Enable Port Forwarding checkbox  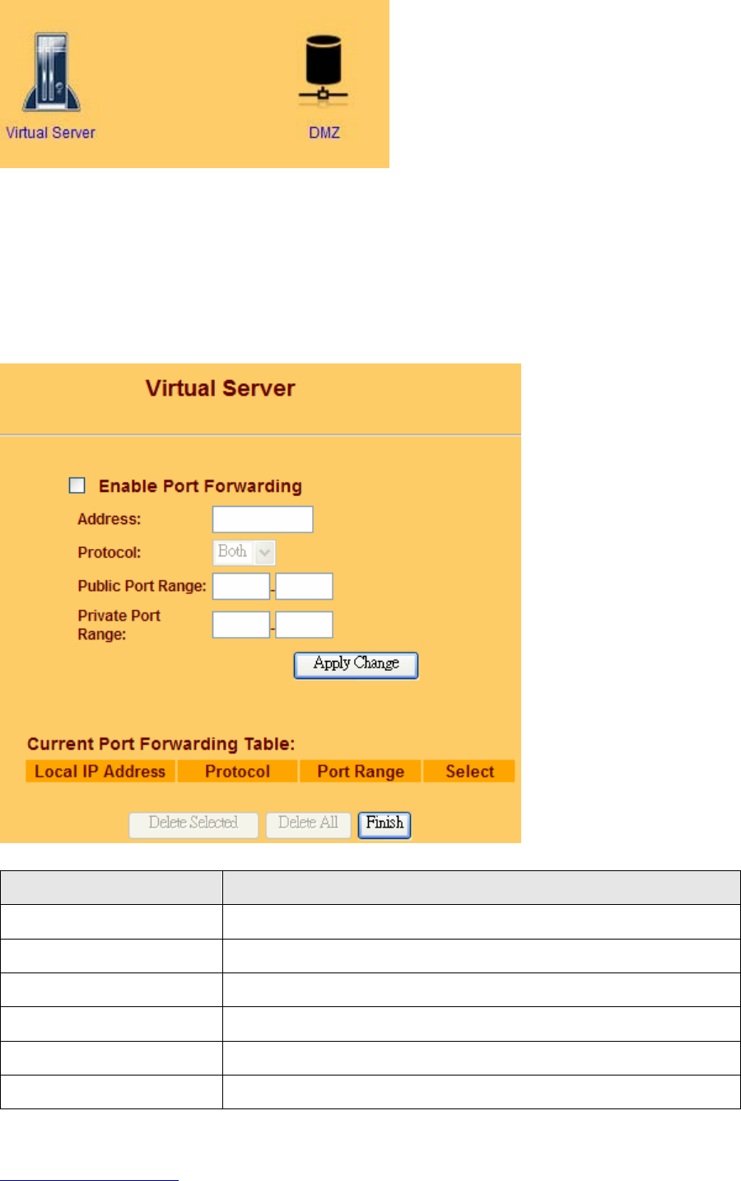(77, 485)
